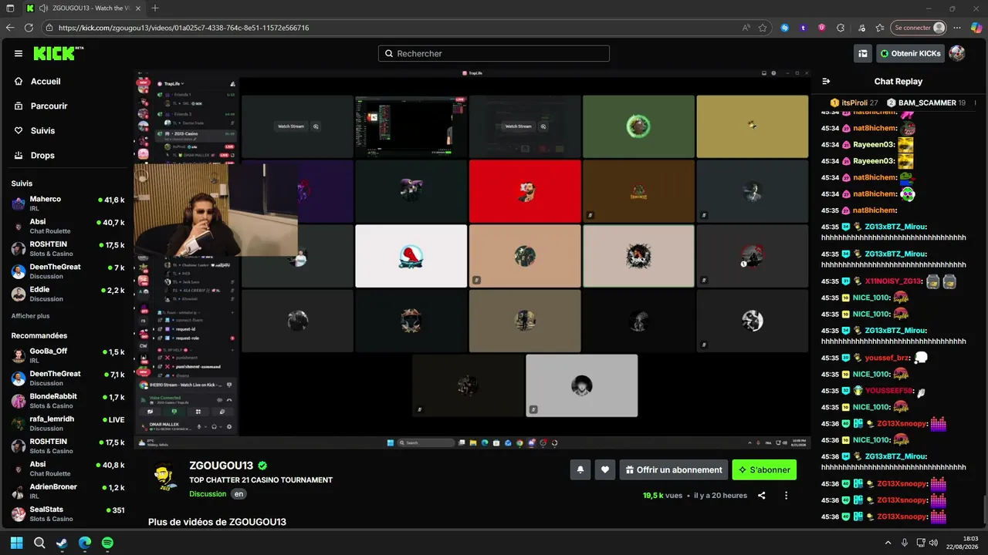Open AdrienBroner recommended channel
This screenshot has height=555, width=988.
point(67,491)
